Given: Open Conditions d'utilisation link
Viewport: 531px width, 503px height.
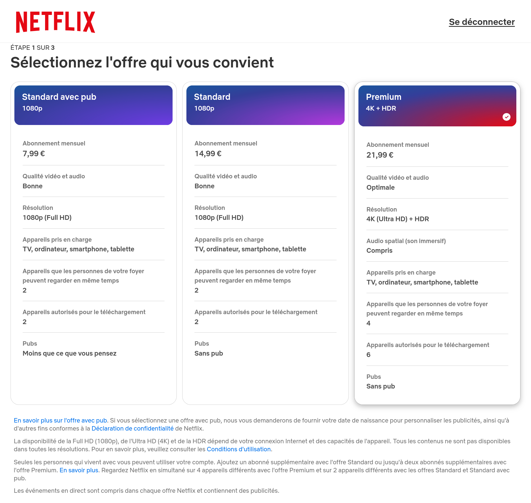Looking at the screenshot, I should click(x=239, y=449).
